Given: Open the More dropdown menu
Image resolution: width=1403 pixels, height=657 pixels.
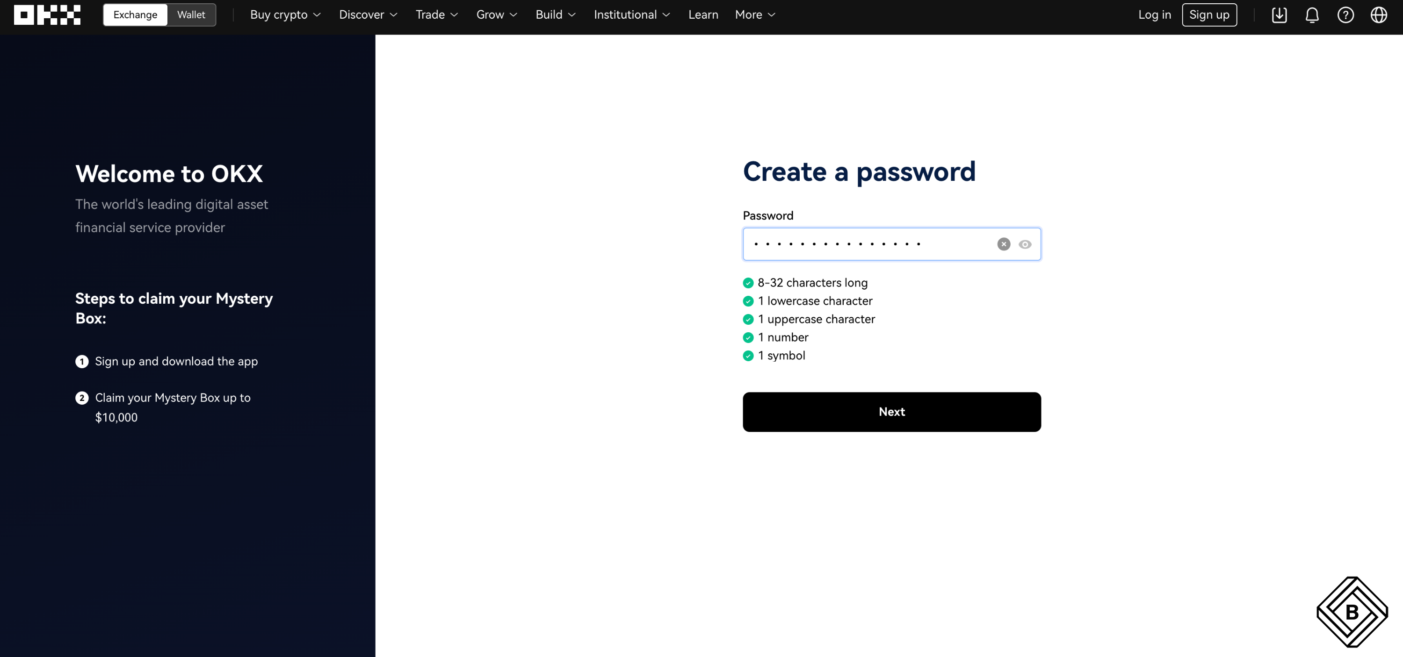Looking at the screenshot, I should click(x=755, y=14).
